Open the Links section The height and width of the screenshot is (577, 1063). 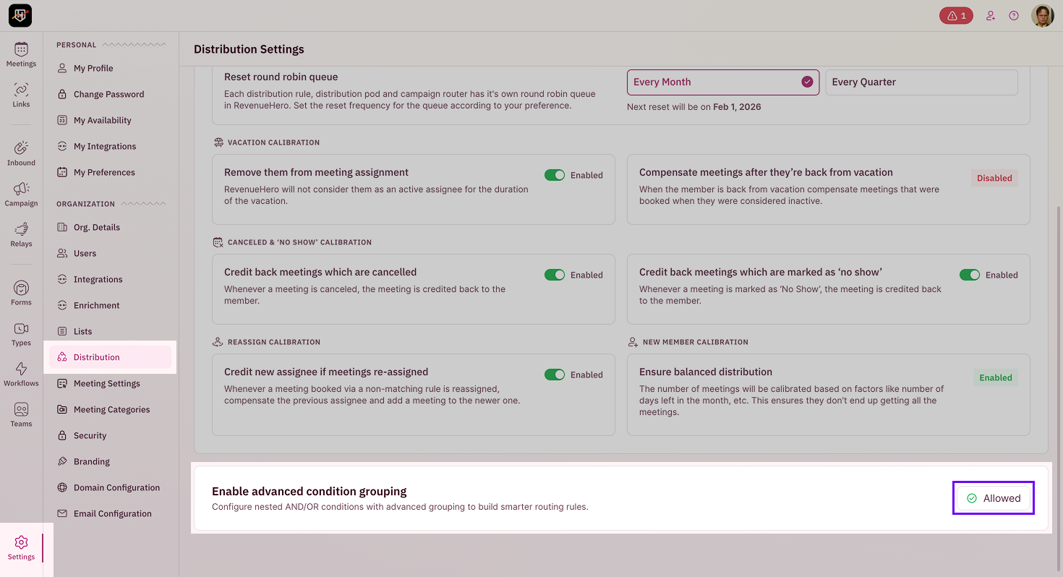(x=21, y=94)
